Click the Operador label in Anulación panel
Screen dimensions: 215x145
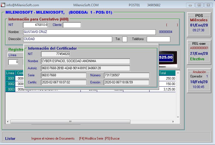(x=196, y=76)
